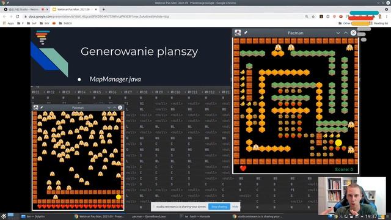Screen dimensions: 391x220
Task: Pin the small Pacman window
Action: [42, 108]
